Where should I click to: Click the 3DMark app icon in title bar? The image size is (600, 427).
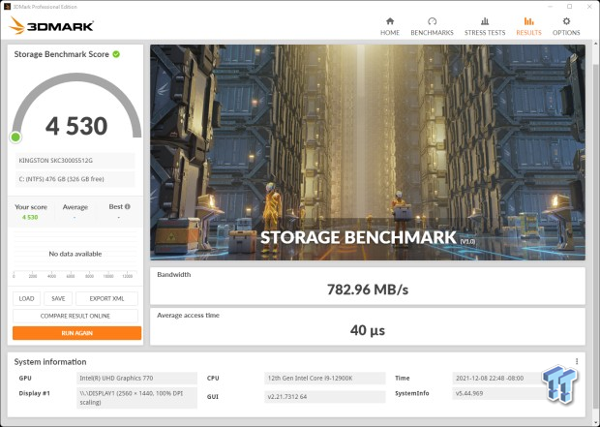click(7, 5)
